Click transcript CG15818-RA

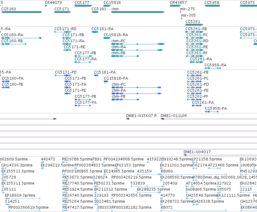[116, 35]
